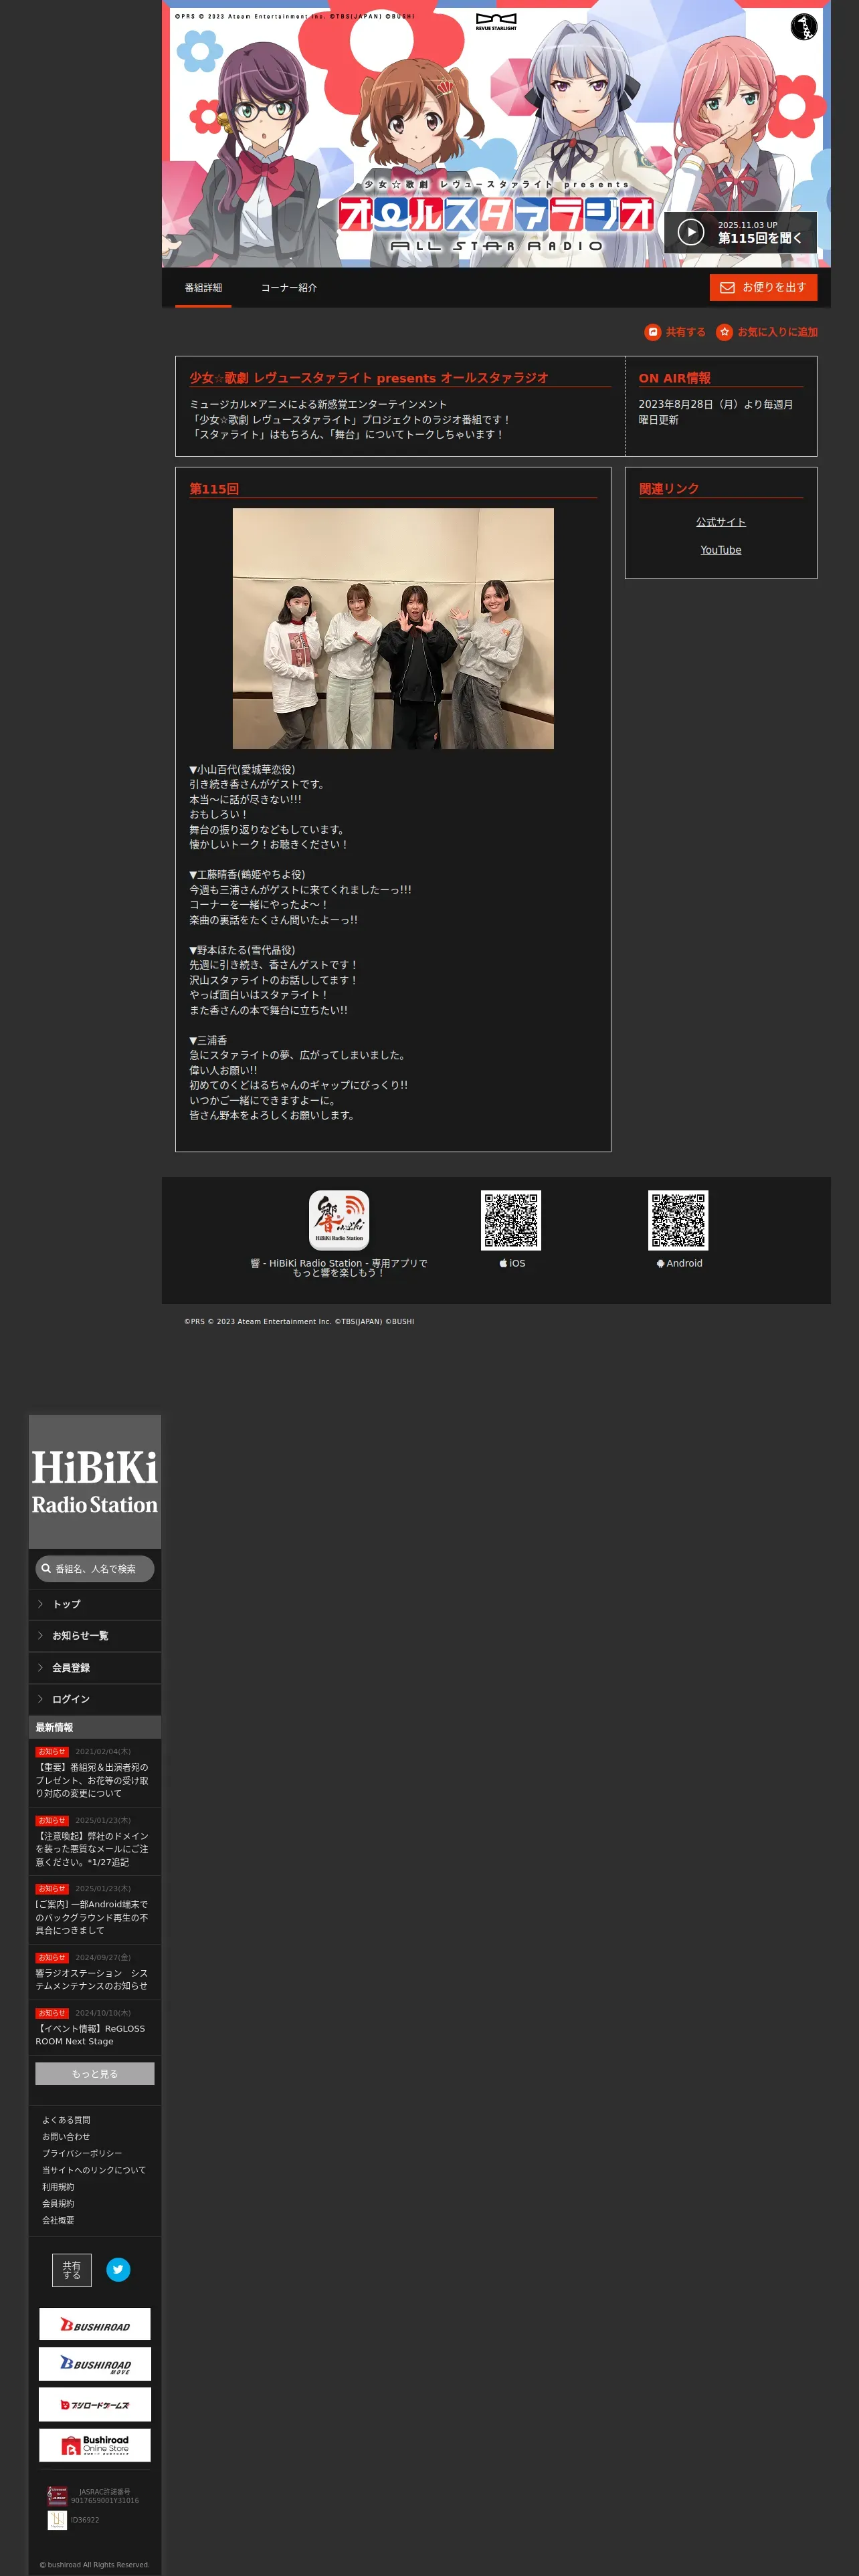
Task: Click the もっと見る button
Action: click(95, 2074)
